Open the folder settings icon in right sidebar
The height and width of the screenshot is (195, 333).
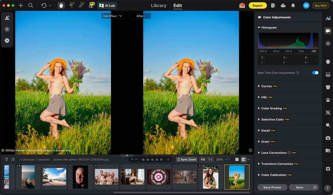(328, 151)
